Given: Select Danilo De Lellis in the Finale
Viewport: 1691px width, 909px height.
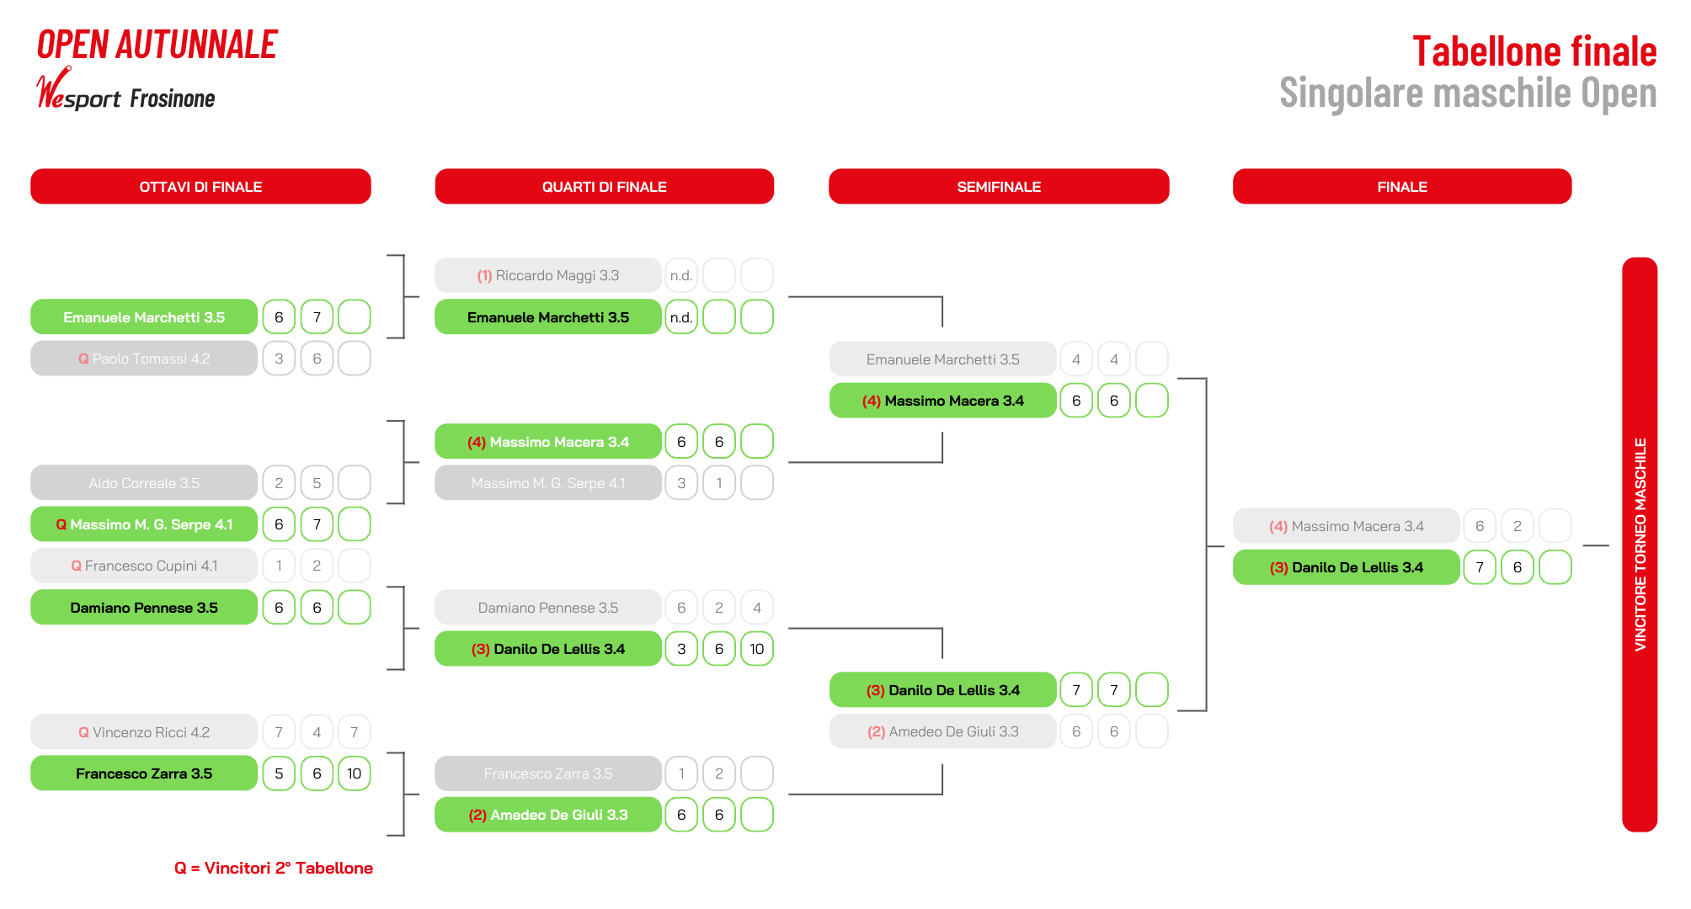Looking at the screenshot, I should click(1346, 567).
